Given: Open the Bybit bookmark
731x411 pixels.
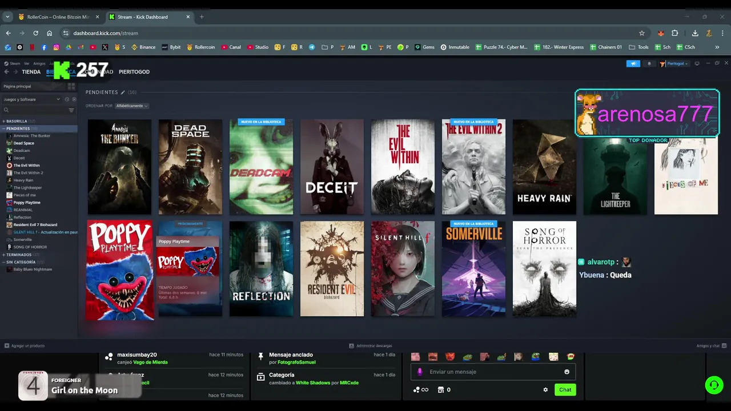Looking at the screenshot, I should pos(171,47).
